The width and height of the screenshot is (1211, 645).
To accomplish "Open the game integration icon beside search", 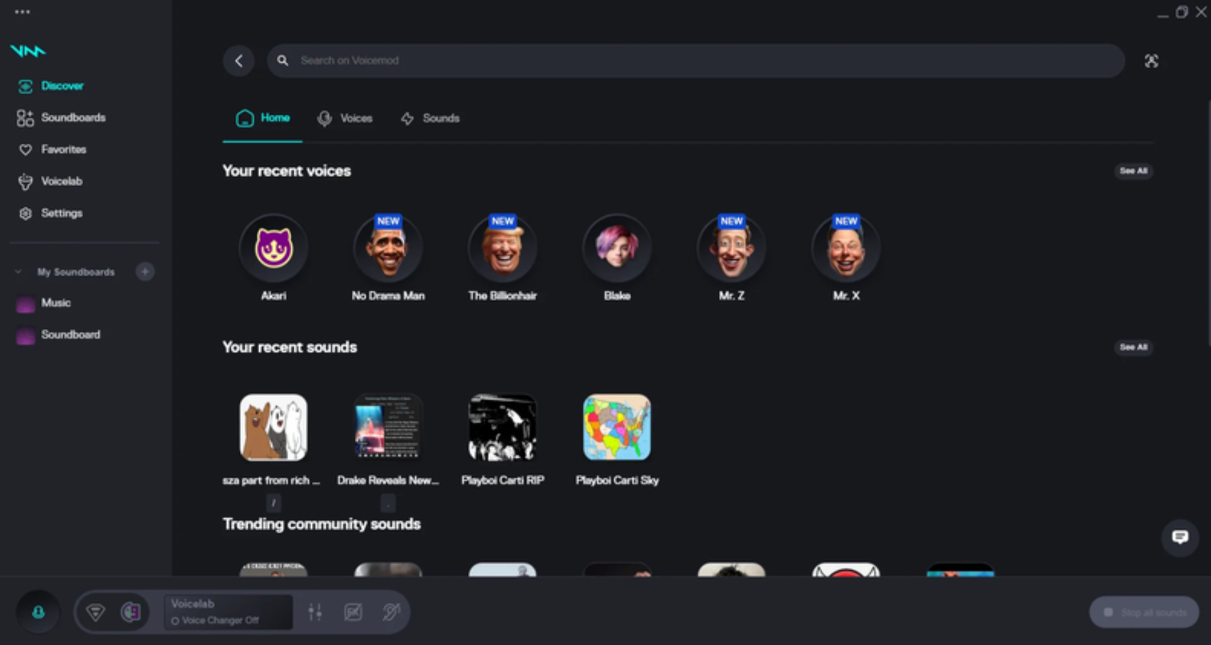I will point(1151,60).
